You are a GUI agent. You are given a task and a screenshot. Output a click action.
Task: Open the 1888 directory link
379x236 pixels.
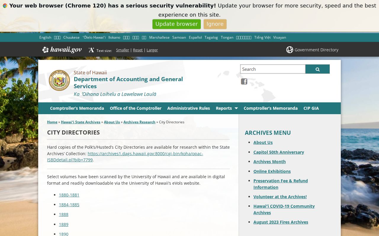click(64, 214)
